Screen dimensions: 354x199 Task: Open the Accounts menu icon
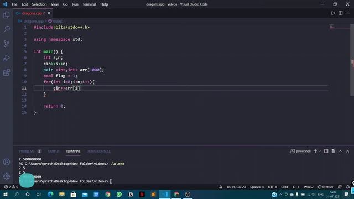[7, 162]
